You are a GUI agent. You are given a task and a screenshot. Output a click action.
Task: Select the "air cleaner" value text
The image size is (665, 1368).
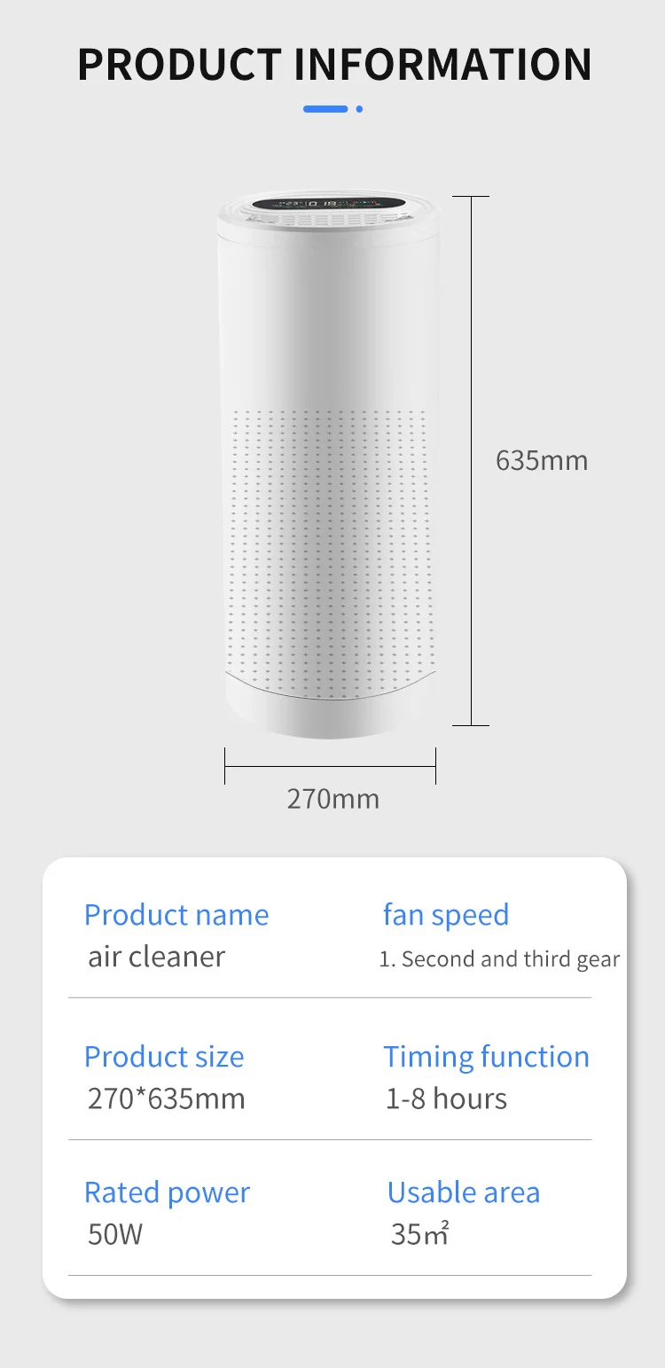tap(156, 957)
